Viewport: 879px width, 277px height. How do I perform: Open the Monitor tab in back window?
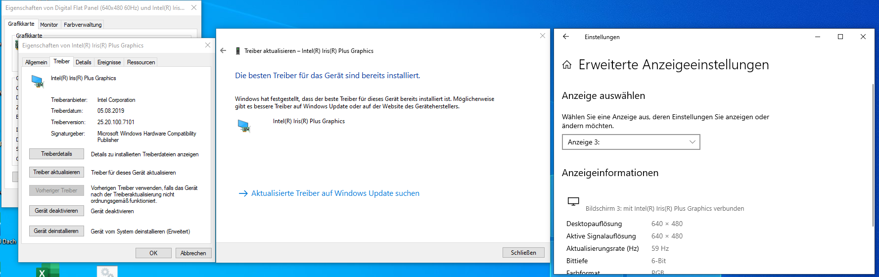tap(49, 25)
